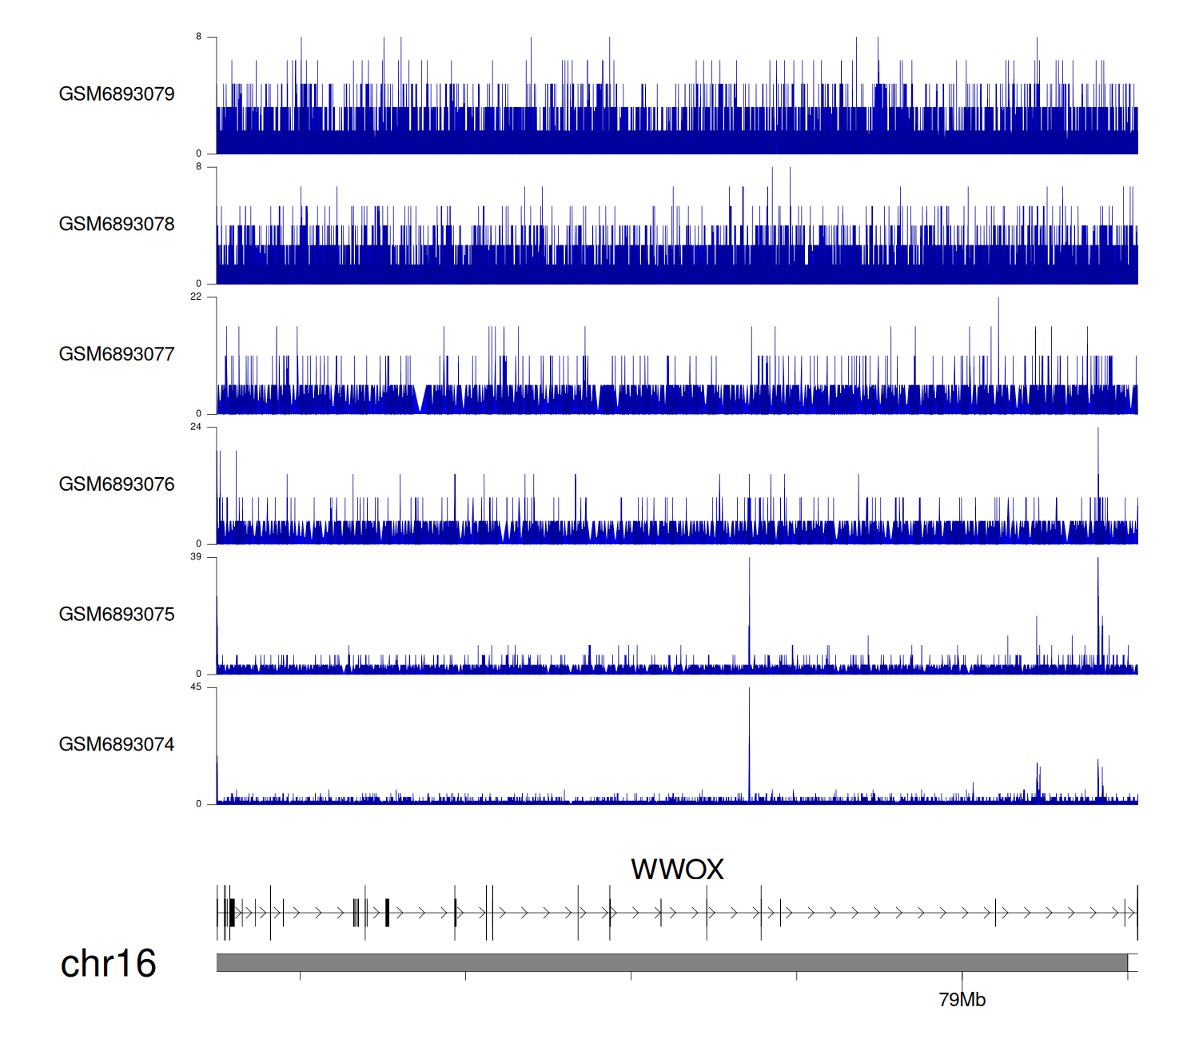The width and height of the screenshot is (1199, 1055).
Task: Click the 79Mb position label
Action: click(962, 1000)
